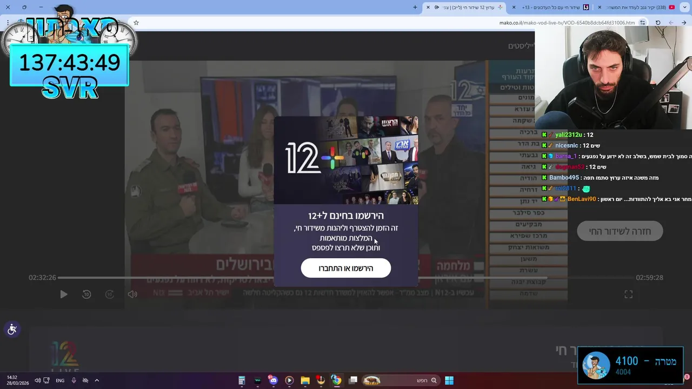692x389 pixels.
Task: Enter fullscreen in the video player
Action: [628, 294]
